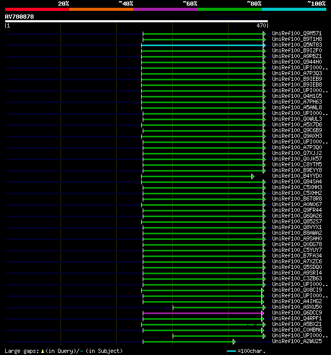This screenshot has width=331, height=355.
Task: Open hit UniRef100_Q8VYX1
Action: pos(297,228)
